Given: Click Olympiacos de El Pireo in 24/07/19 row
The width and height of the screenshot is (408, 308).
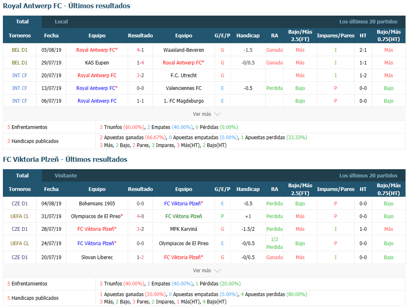Looking at the screenshot, I should pos(184,244).
